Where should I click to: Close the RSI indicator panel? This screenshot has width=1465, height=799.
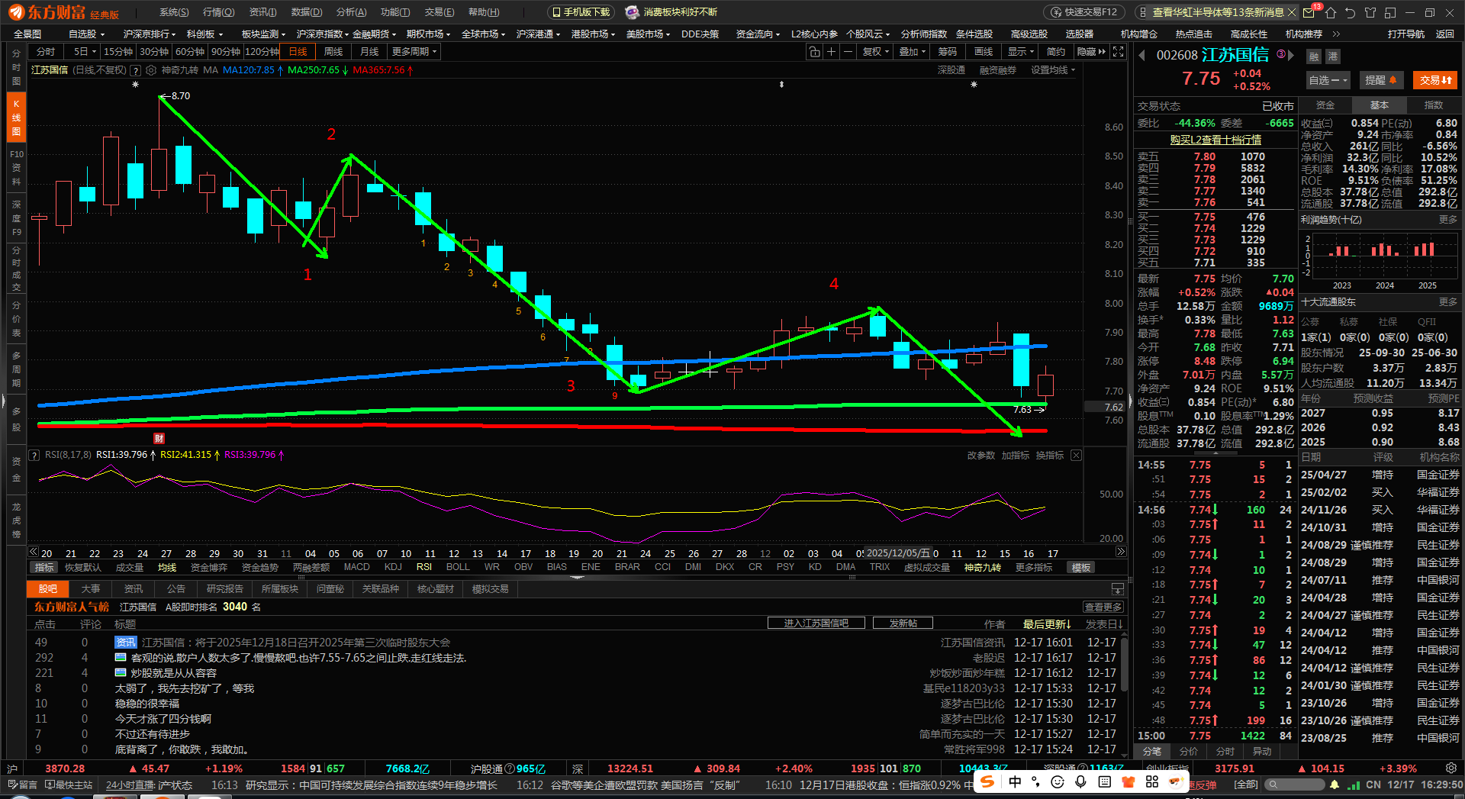pyautogui.click(x=1076, y=456)
